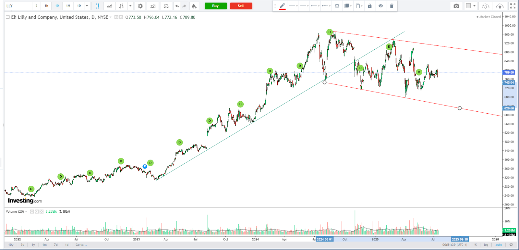
Task: Open line style dropdown in drawing toolbar
Action: 294,6
